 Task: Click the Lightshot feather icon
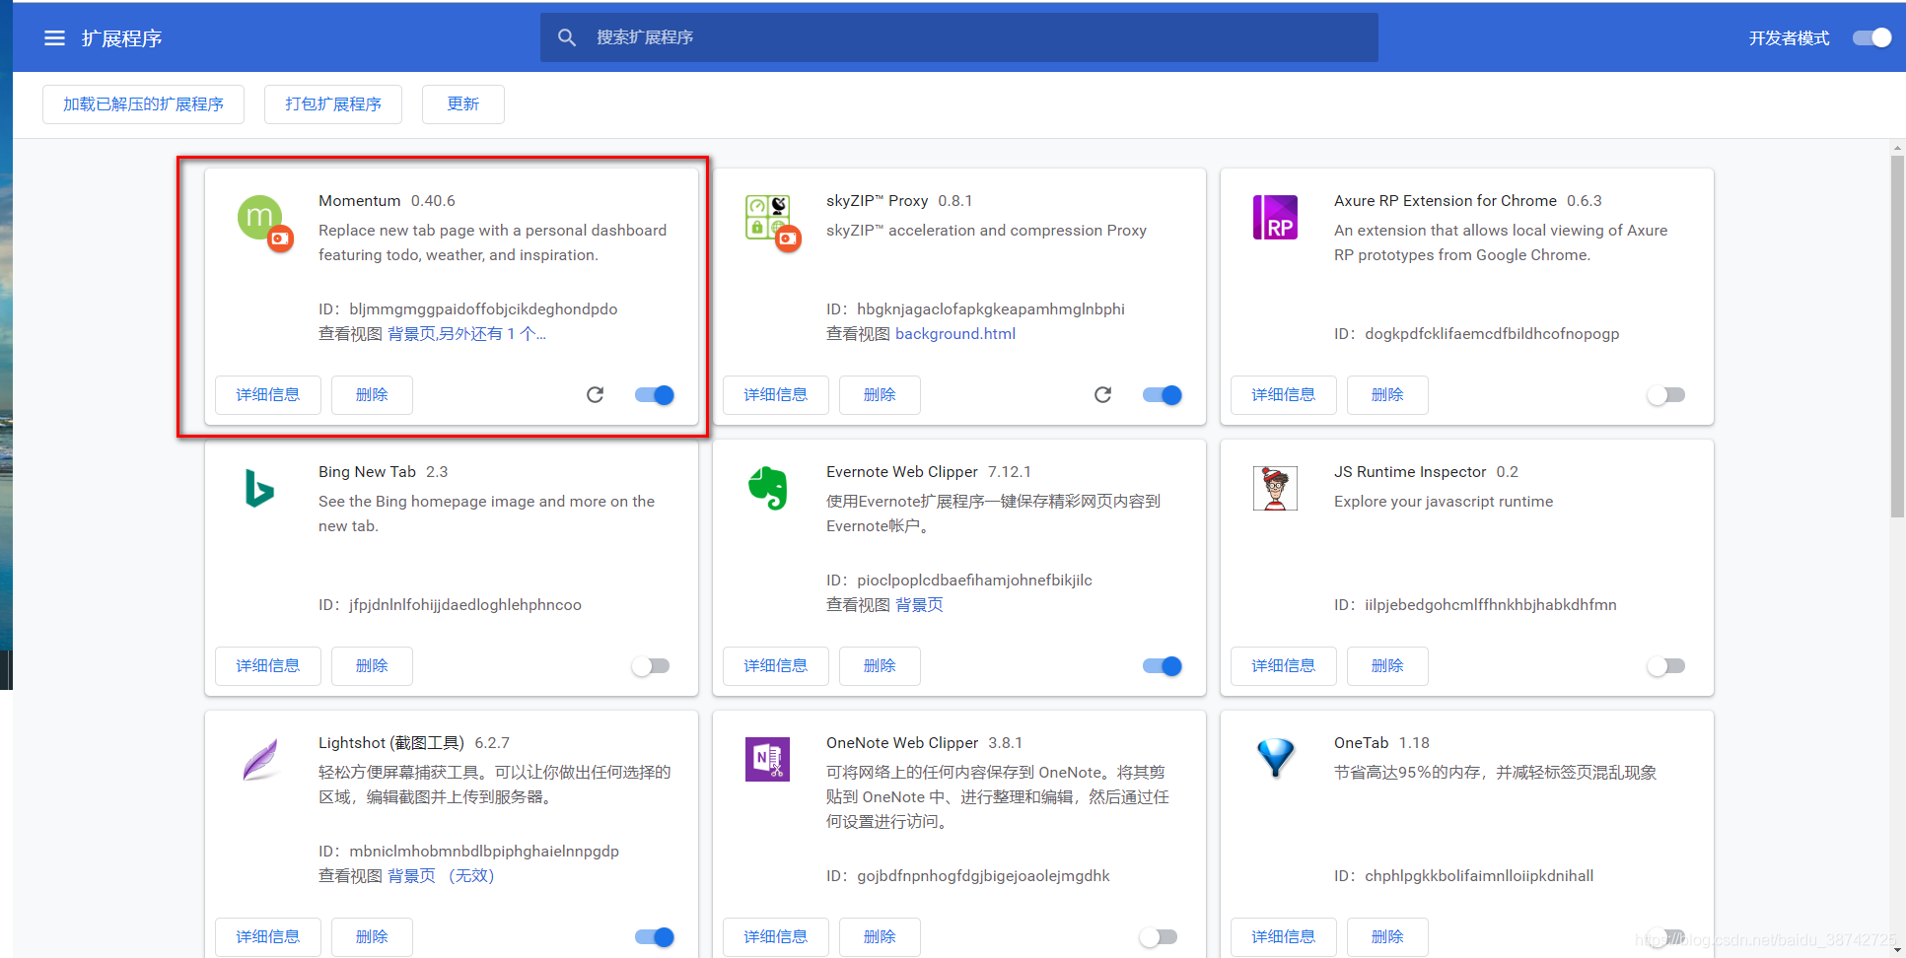click(260, 759)
